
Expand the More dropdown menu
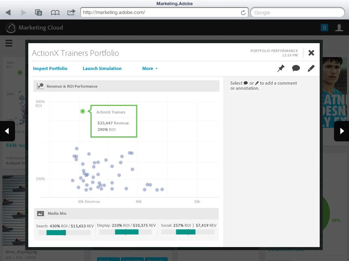150,68
